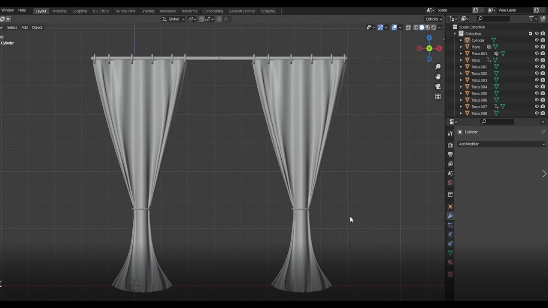Open the viewport Options dropdown
The height and width of the screenshot is (308, 548).
coord(434,19)
